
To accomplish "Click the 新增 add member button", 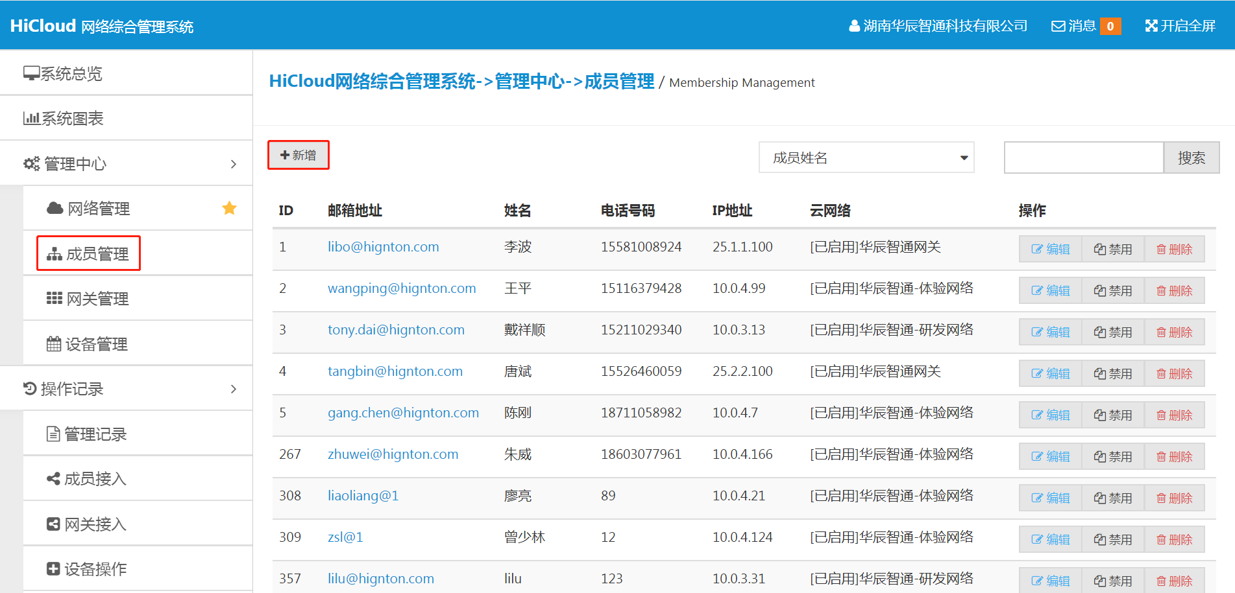I will [299, 156].
